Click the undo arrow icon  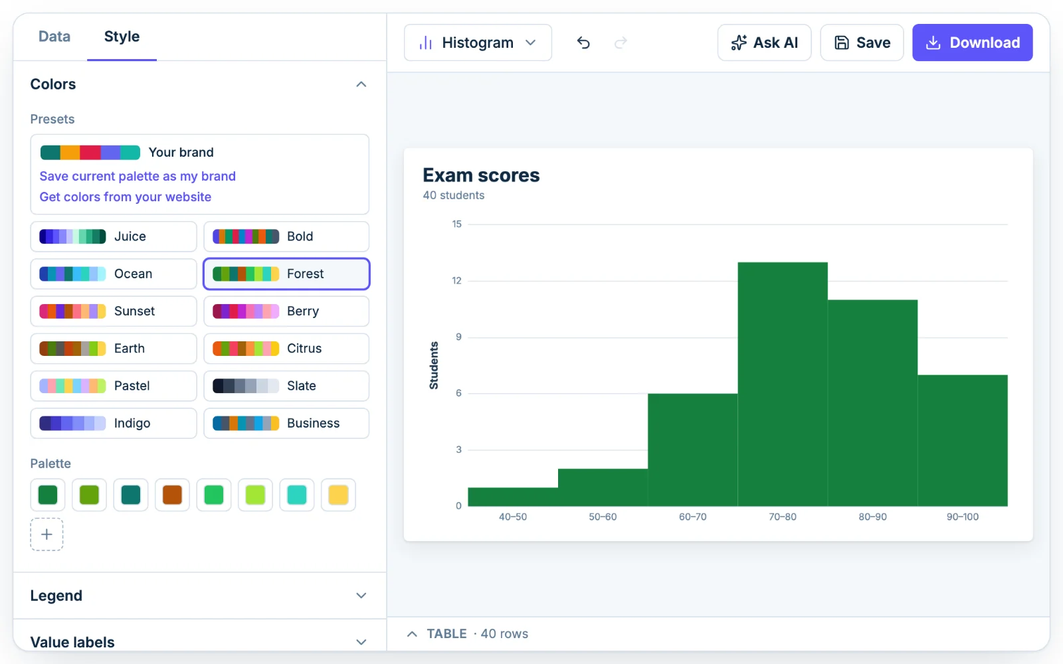[x=583, y=43]
